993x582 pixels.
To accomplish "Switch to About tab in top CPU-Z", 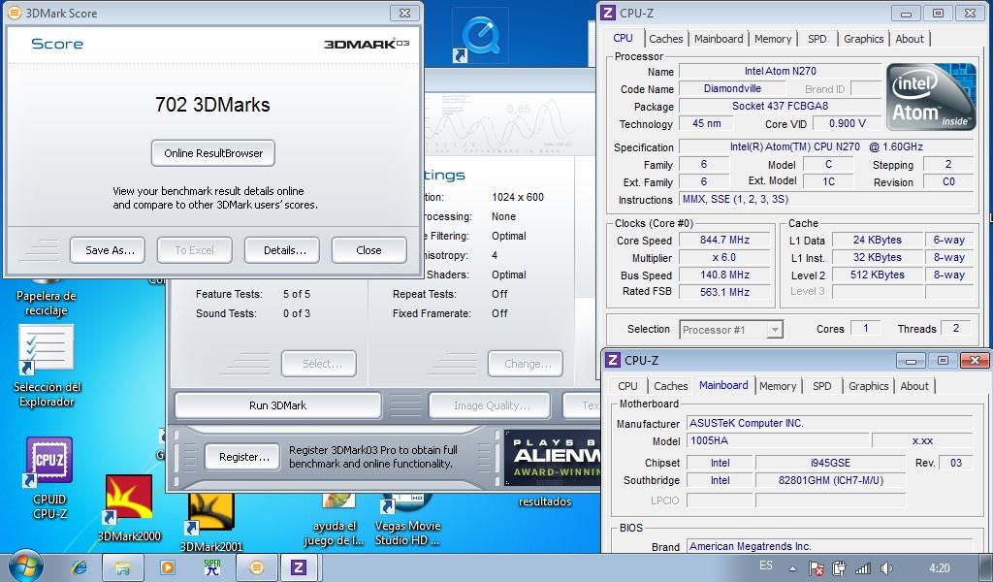I will [910, 39].
